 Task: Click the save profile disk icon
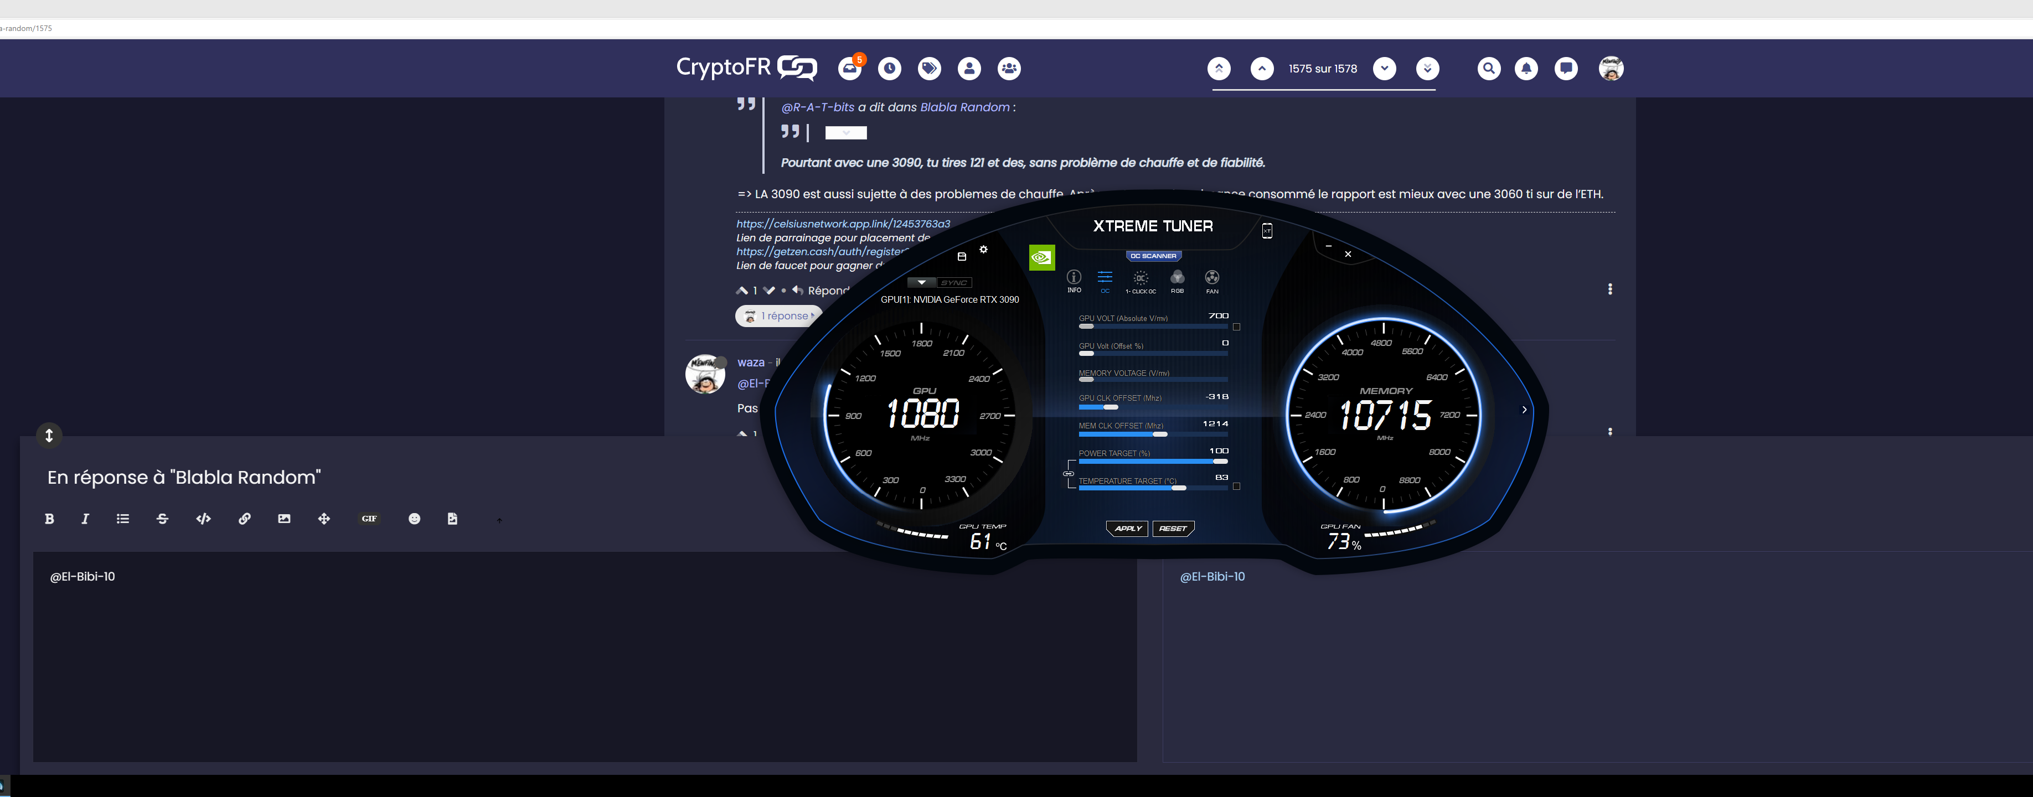click(961, 256)
